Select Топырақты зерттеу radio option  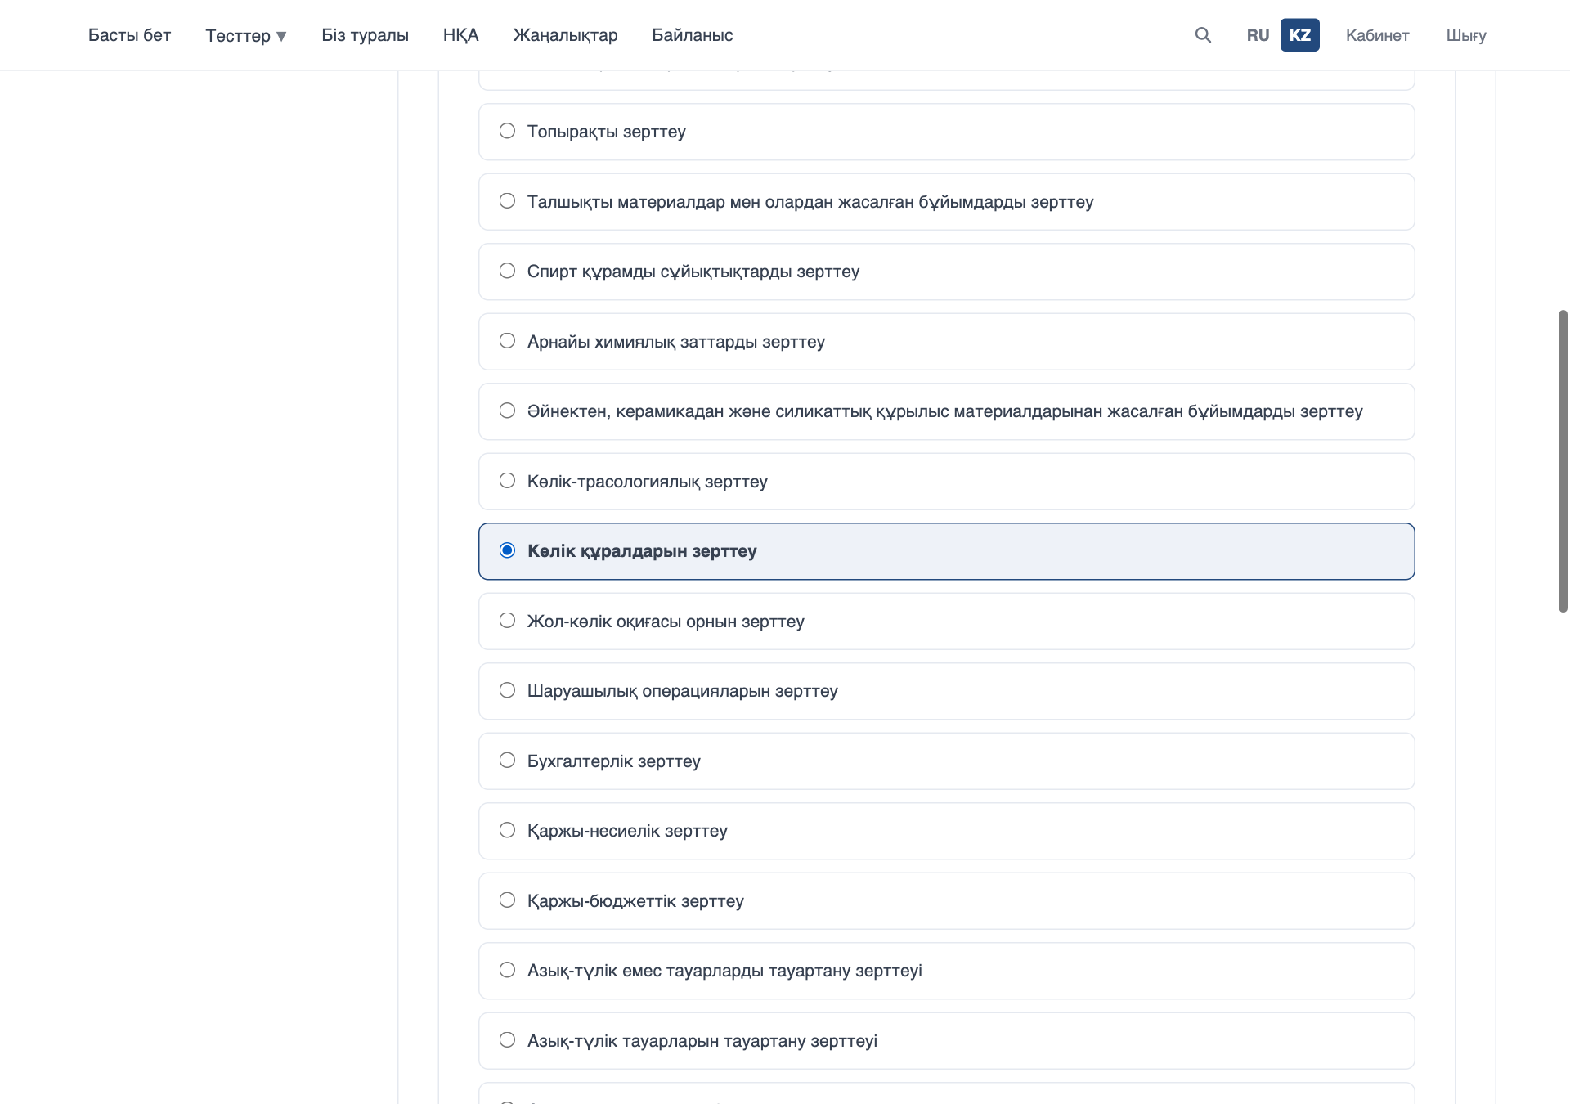(x=946, y=132)
